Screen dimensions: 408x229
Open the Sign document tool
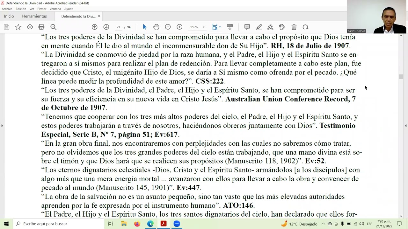point(270,27)
